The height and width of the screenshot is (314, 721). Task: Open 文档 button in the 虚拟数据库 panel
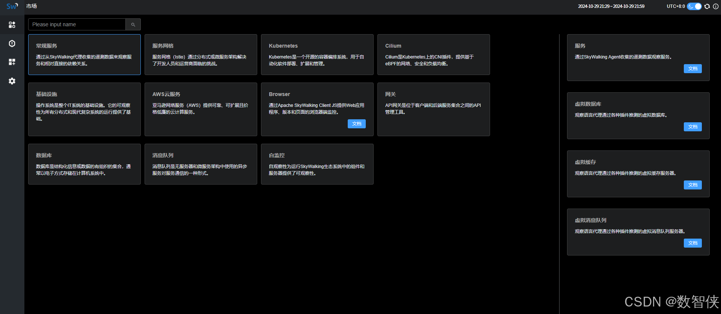coord(693,127)
